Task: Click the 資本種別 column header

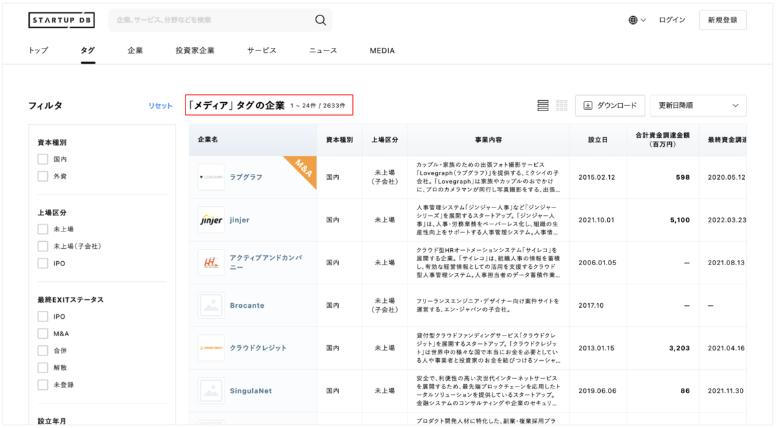Action: click(x=339, y=140)
